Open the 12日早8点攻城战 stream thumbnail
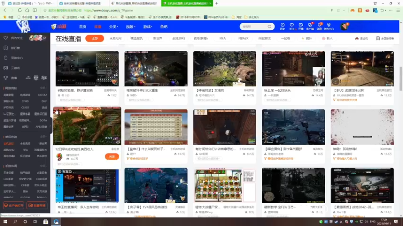The image size is (403, 226). click(87, 126)
